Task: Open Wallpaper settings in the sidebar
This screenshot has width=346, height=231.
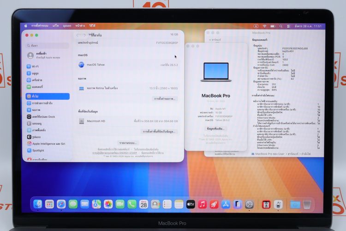Action: 36,130
